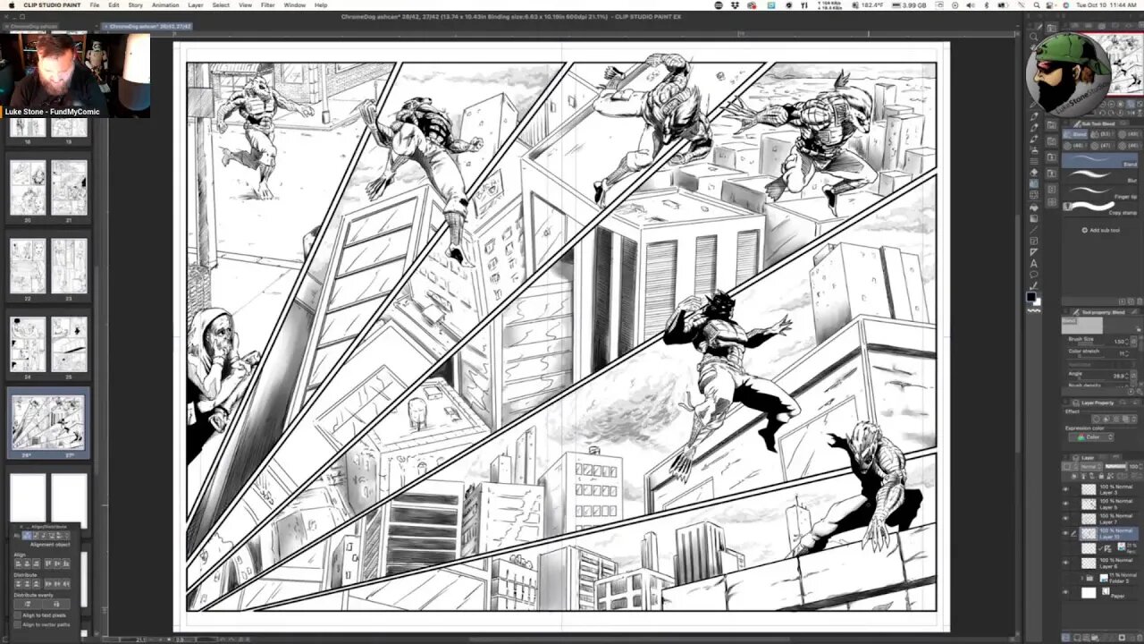Open the Filter menu
Viewport: 1144px width, 644px height.
[x=267, y=4]
